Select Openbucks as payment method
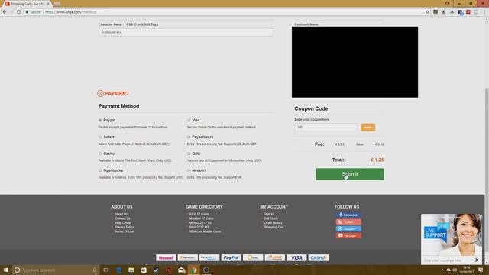Image resolution: width=489 pixels, height=275 pixels. (100, 170)
